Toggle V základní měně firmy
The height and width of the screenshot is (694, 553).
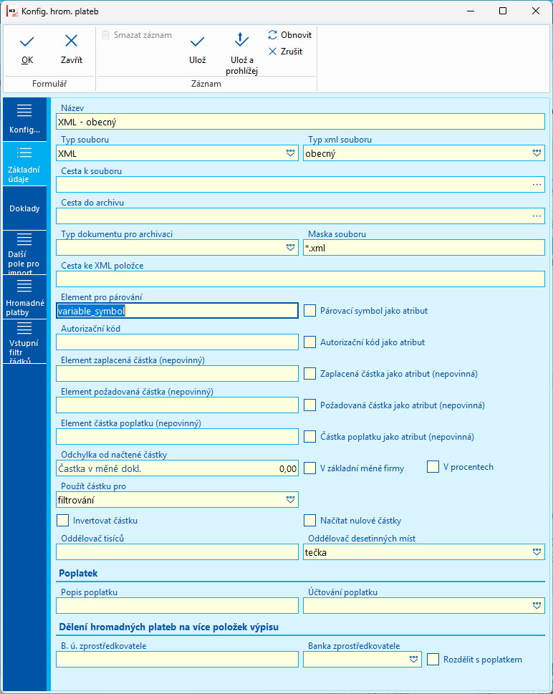[x=309, y=468]
